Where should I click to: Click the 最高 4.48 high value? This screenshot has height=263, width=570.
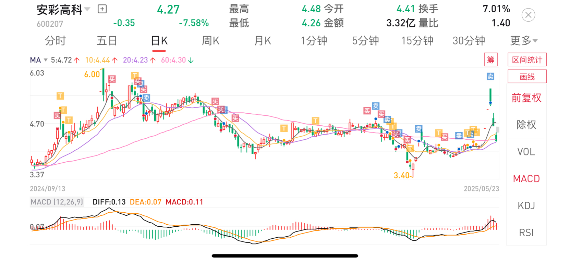(311, 9)
